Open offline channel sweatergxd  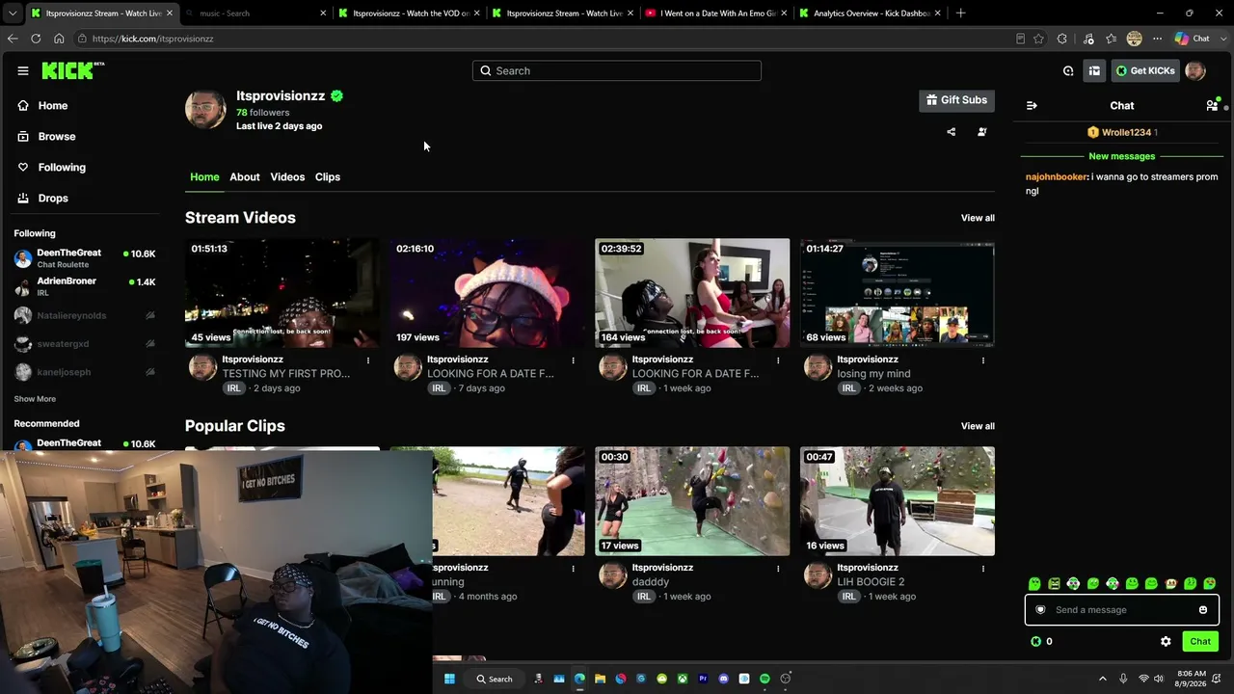click(85, 344)
